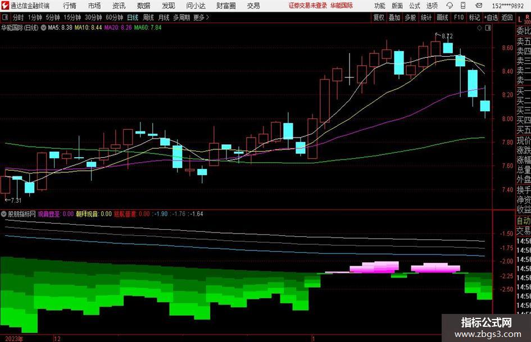Open the 交易 menu
The width and height of the screenshot is (531, 342).
[x=253, y=6]
